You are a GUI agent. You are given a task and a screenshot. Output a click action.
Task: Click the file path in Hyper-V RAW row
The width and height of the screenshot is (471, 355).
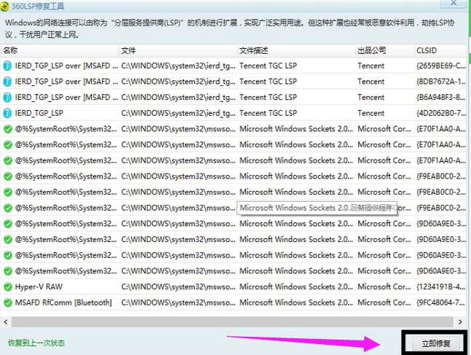179,286
